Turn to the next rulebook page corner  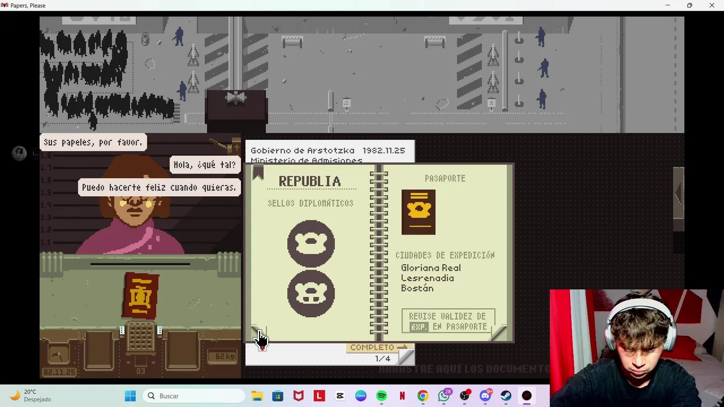498,334
